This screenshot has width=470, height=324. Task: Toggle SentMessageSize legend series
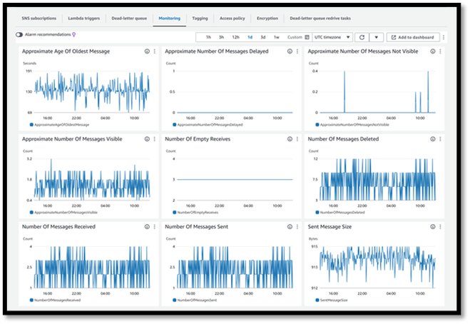pos(332,300)
